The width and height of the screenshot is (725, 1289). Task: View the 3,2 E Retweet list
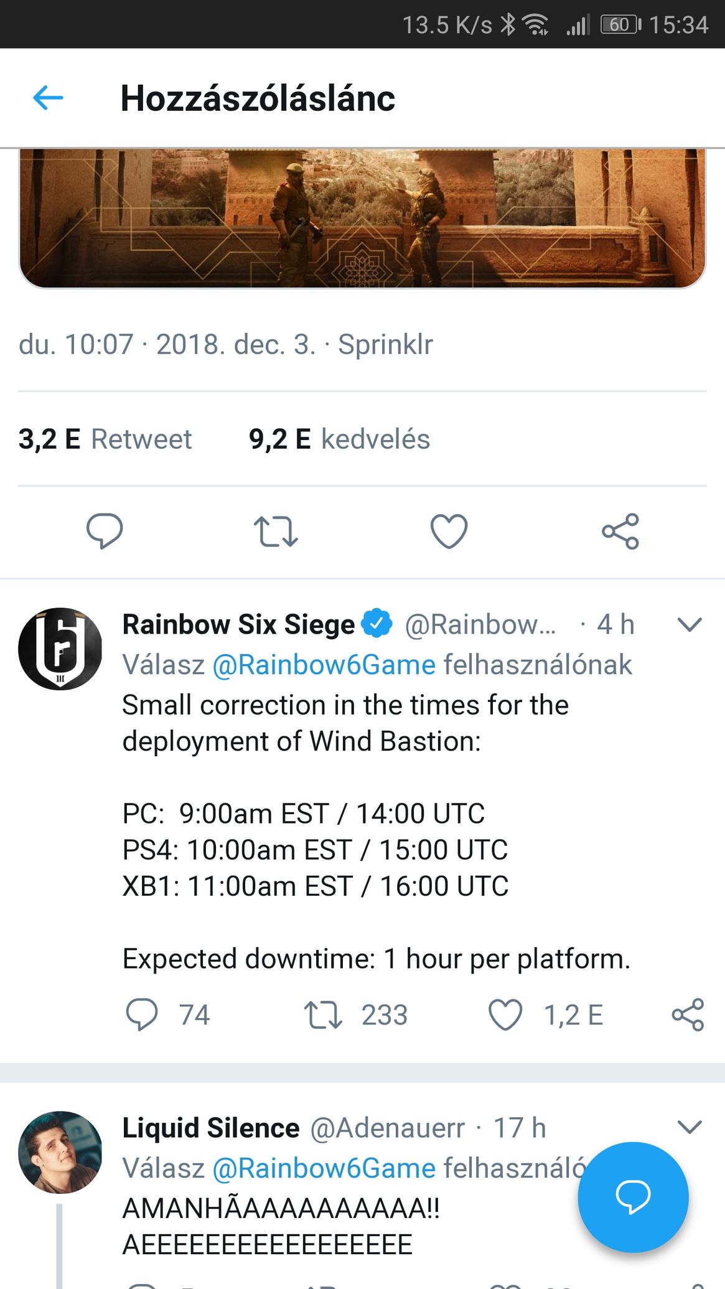coord(105,439)
